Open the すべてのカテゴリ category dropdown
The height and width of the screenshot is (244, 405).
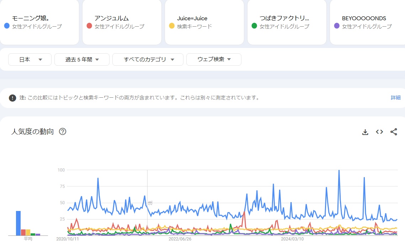148,60
